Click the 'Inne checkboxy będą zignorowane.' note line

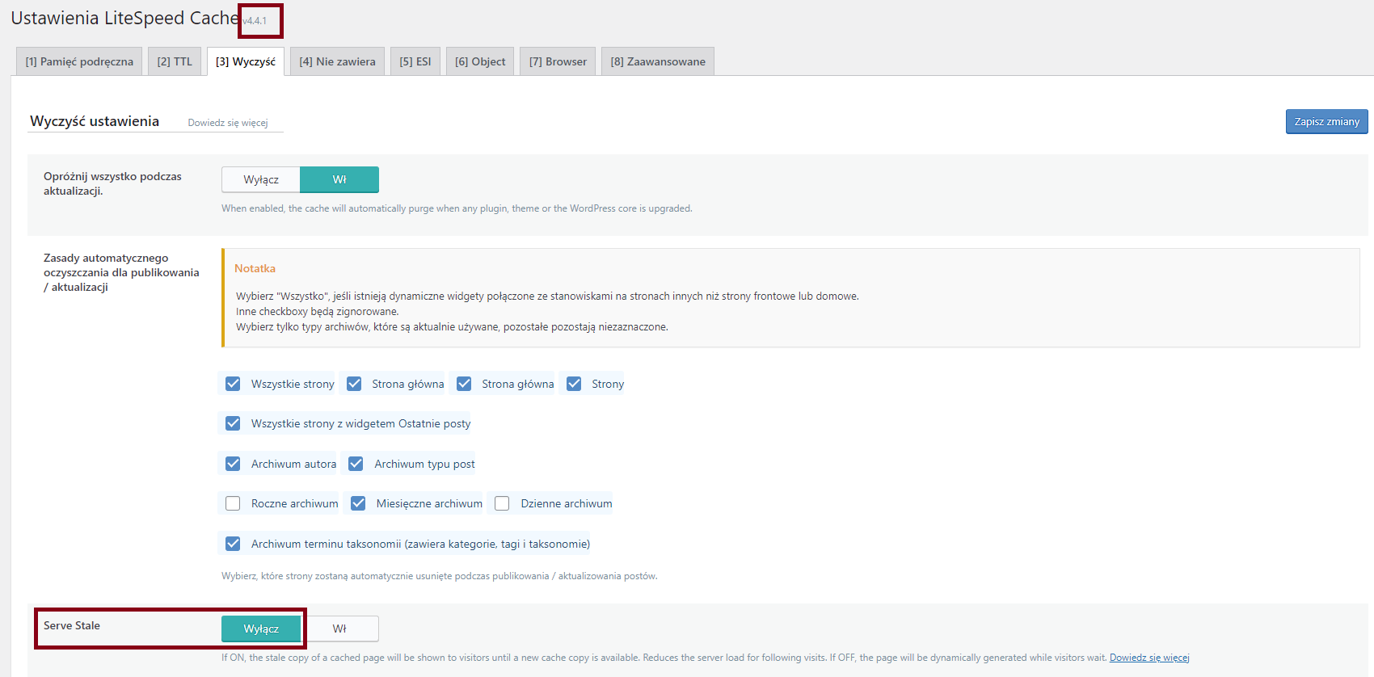pyautogui.click(x=318, y=311)
